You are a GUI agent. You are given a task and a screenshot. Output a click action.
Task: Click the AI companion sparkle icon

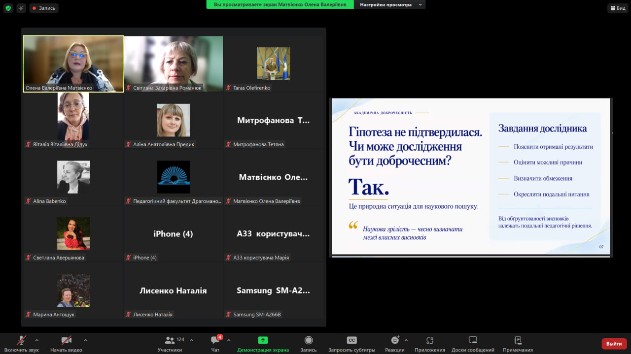click(x=21, y=8)
